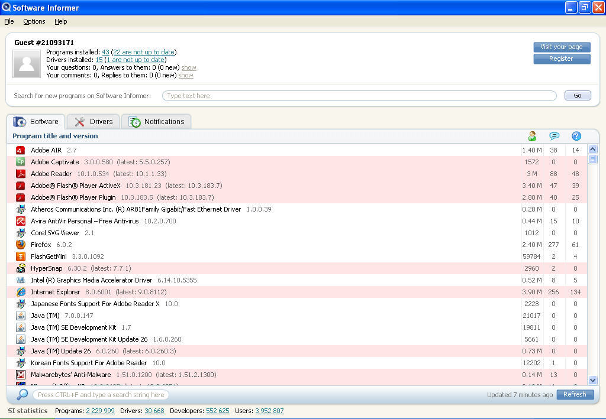Open the 15 drivers installed link

pos(99,60)
